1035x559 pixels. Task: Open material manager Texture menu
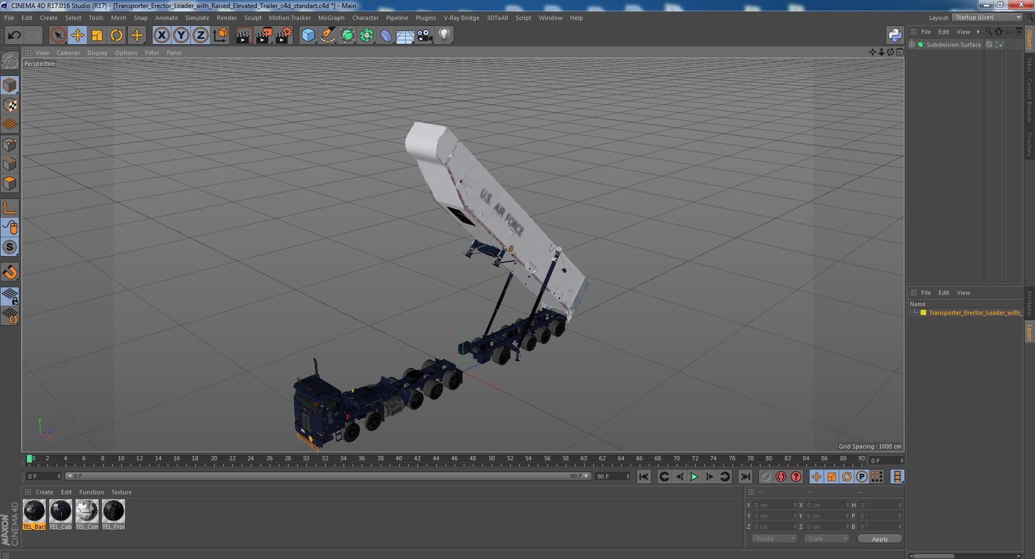pos(121,492)
